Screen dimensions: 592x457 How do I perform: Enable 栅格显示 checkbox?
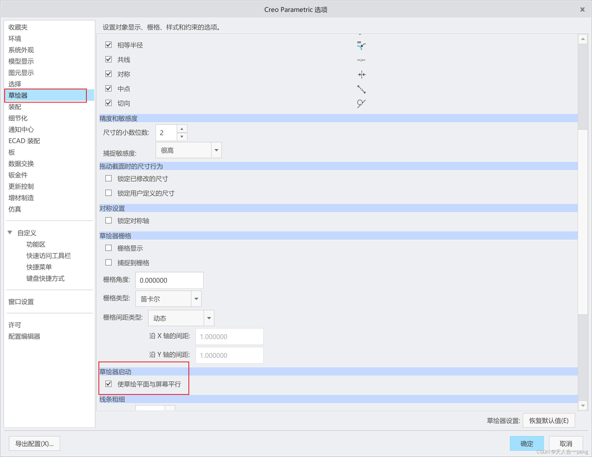108,248
